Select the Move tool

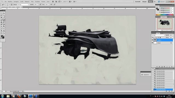(4, 13)
